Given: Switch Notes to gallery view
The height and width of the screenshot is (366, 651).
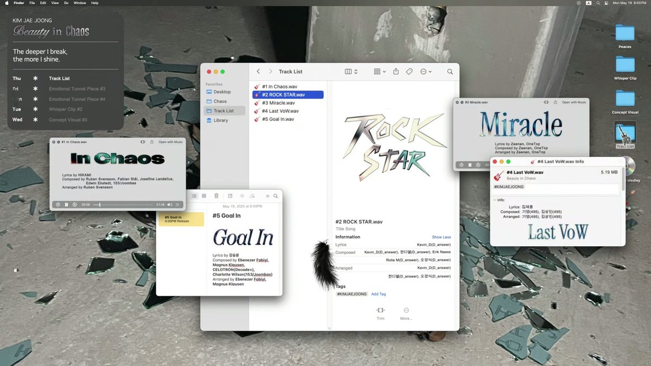Looking at the screenshot, I should [204, 196].
